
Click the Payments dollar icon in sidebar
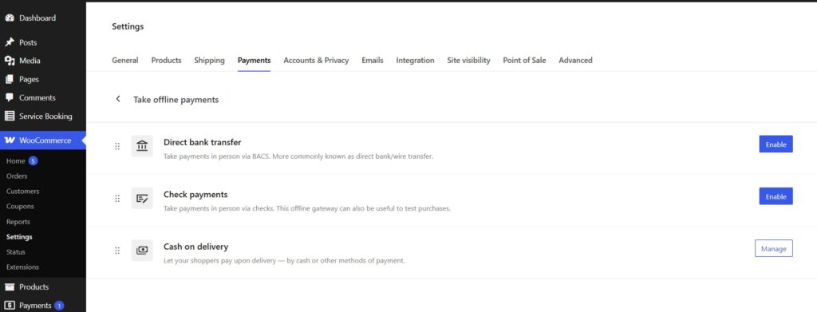(x=10, y=306)
